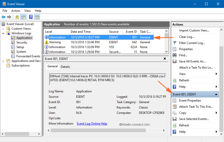224x142 pixels.
Task: Click Attach Task To This Event icon
Action: (175, 107)
